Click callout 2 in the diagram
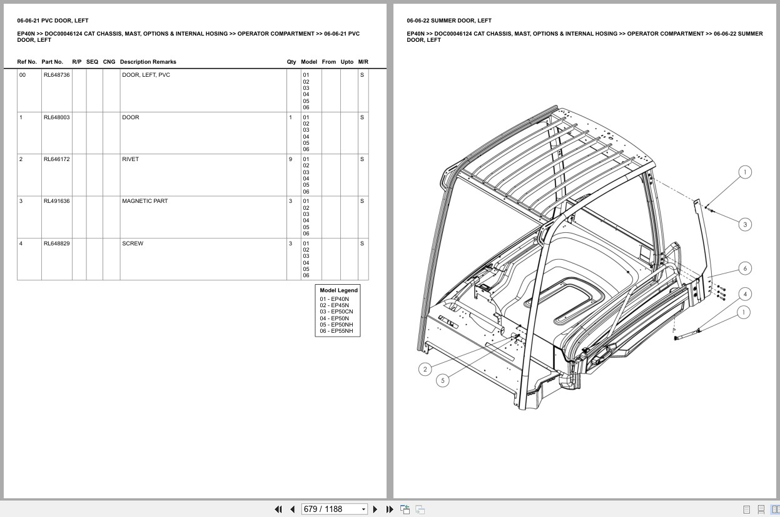 coord(425,369)
